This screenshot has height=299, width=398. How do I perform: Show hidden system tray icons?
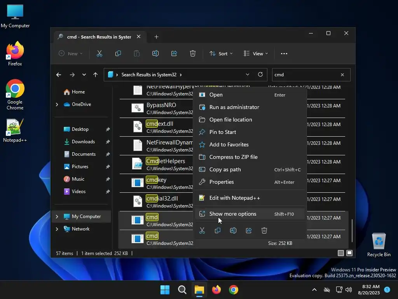tap(314, 290)
